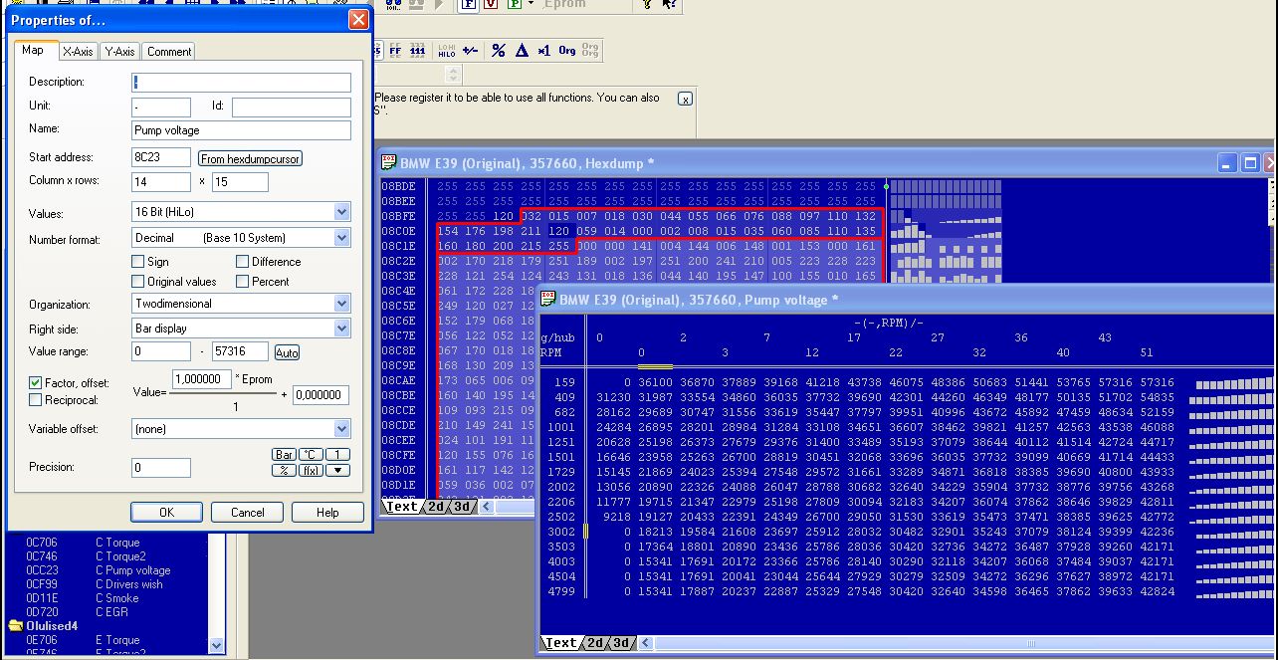Open the Number format dropdown

coord(341,238)
